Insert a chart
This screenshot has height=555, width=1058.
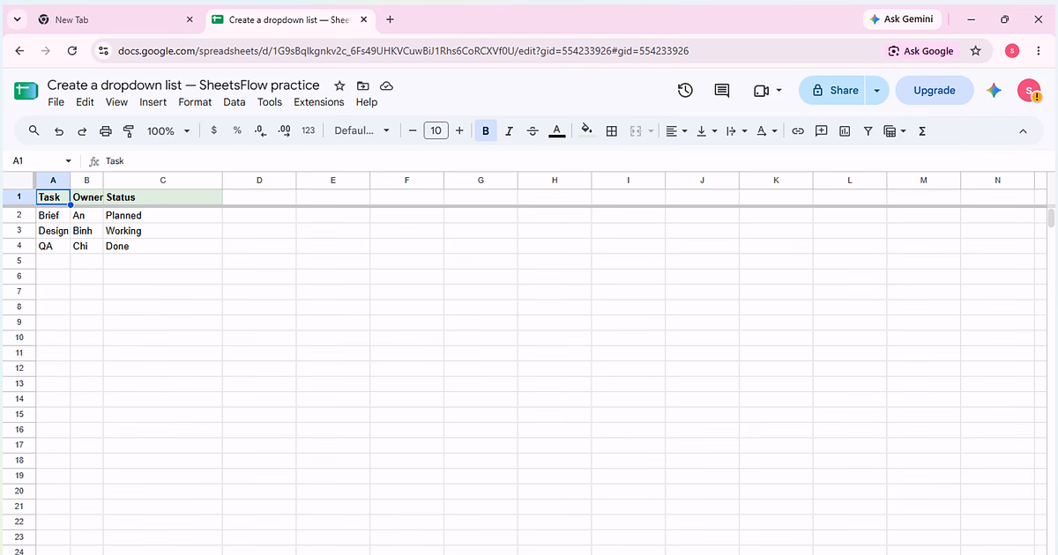845,130
